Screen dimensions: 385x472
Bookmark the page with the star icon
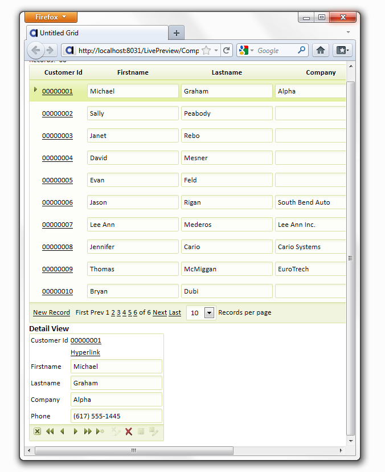[206, 50]
